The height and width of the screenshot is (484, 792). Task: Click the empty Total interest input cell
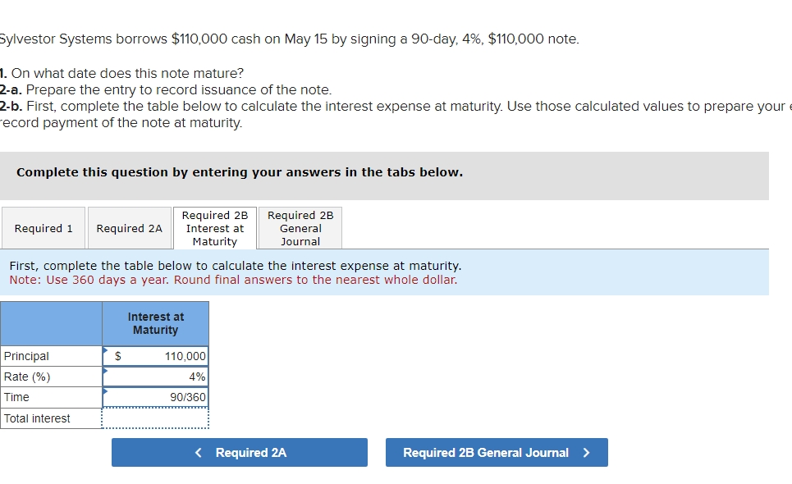tap(156, 418)
